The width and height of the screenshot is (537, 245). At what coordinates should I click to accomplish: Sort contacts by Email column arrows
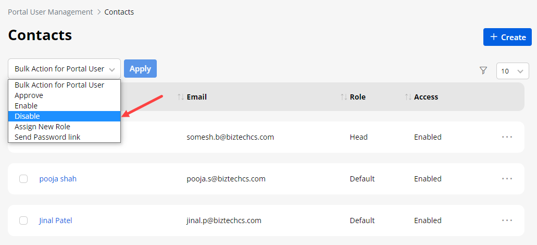181,97
